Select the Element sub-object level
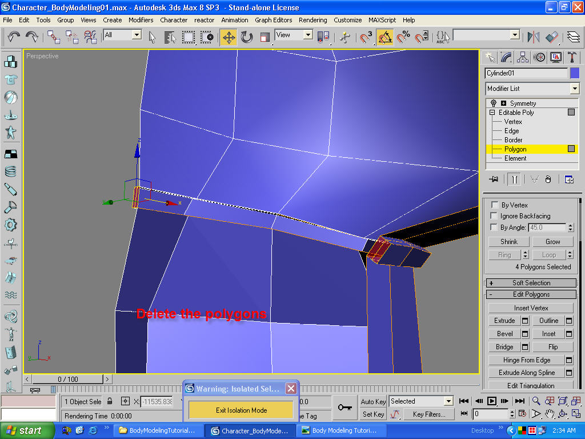 pos(515,158)
